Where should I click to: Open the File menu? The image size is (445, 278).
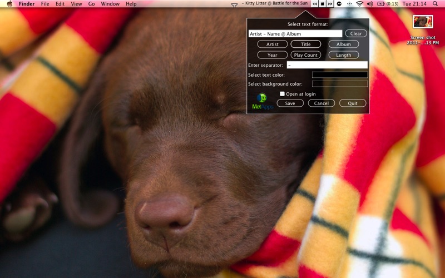pyautogui.click(x=45, y=4)
